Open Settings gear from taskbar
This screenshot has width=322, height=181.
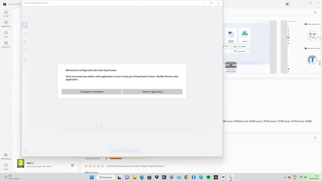tap(172, 177)
